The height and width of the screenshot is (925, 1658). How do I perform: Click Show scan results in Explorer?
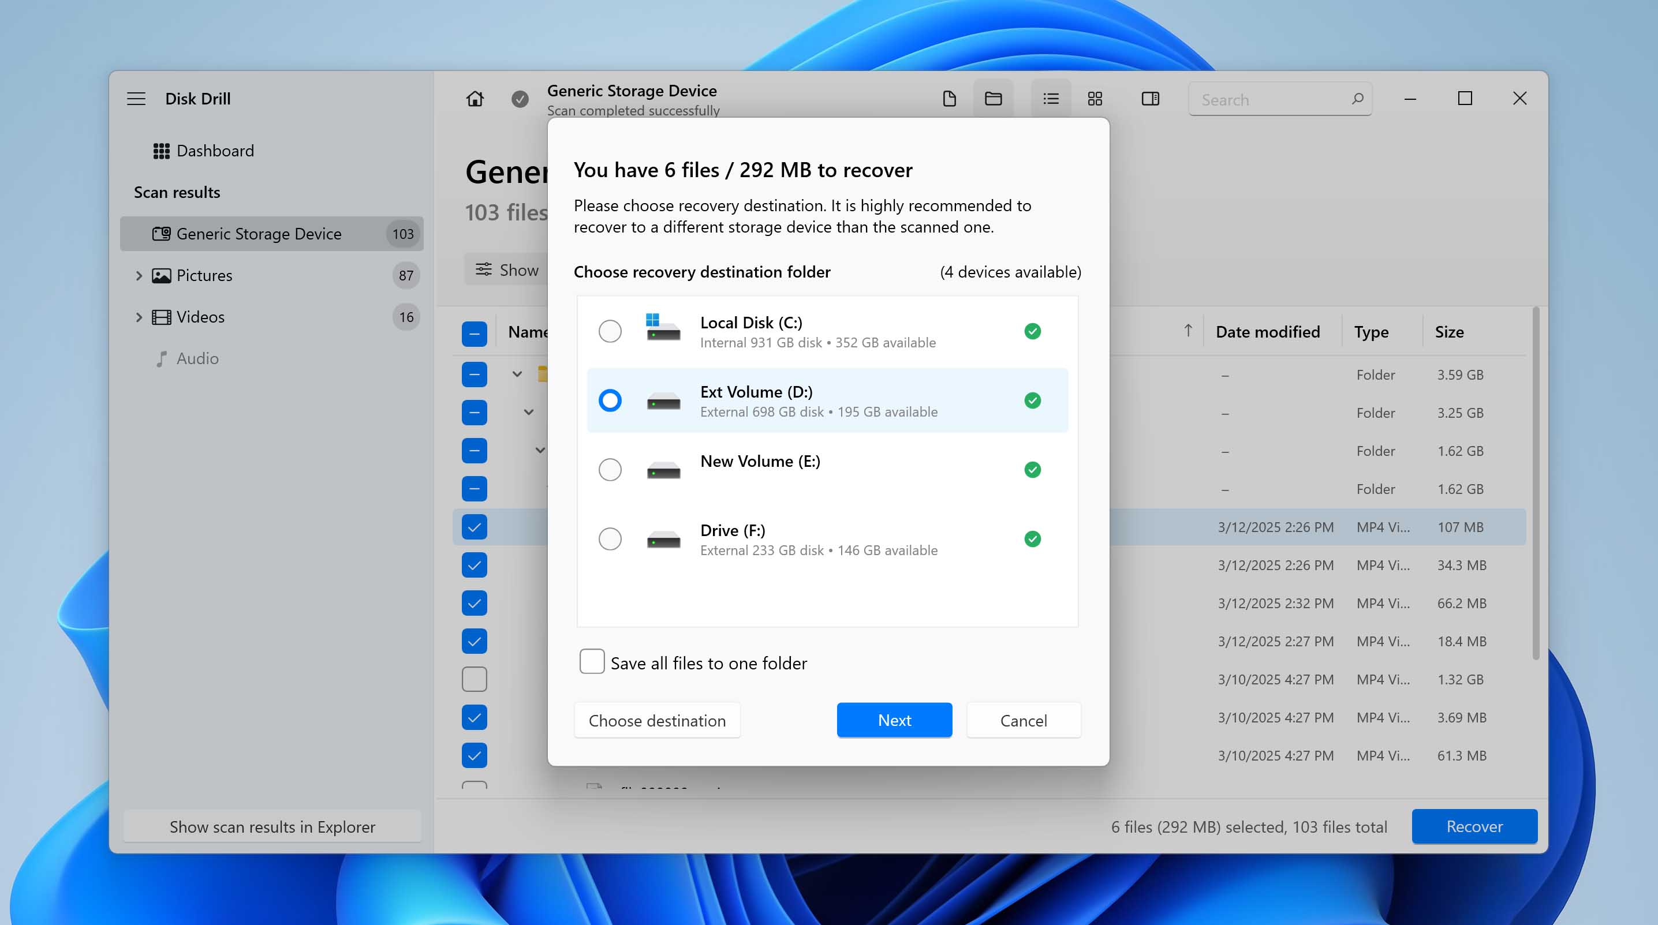[272, 826]
